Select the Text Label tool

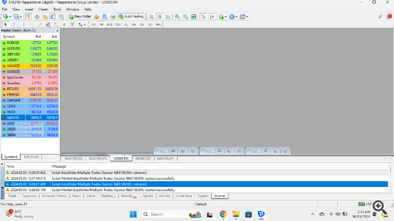pyautogui.click(x=72, y=25)
